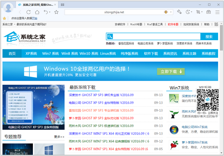Reload the page with refresh icon
This screenshot has width=224, height=156.
click(x=28, y=12)
